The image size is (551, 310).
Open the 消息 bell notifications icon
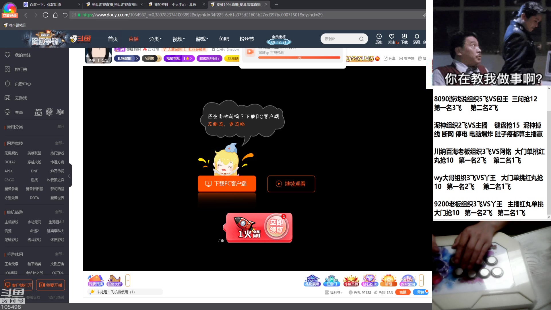coord(417,39)
